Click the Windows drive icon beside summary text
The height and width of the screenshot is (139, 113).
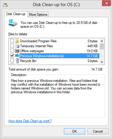click(x=13, y=23)
